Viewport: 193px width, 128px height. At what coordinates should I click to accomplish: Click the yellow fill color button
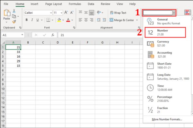(59, 20)
